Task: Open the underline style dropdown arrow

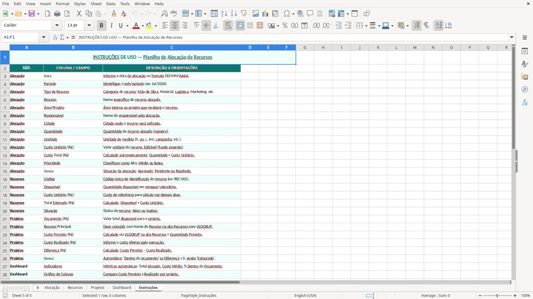Action: (x=127, y=26)
